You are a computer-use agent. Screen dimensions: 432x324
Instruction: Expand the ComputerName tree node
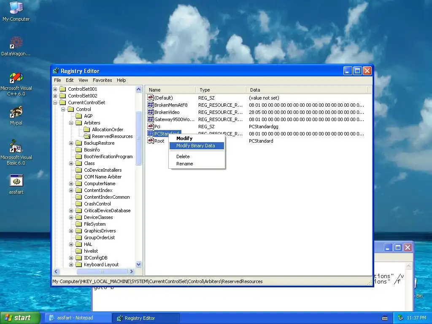coord(71,184)
